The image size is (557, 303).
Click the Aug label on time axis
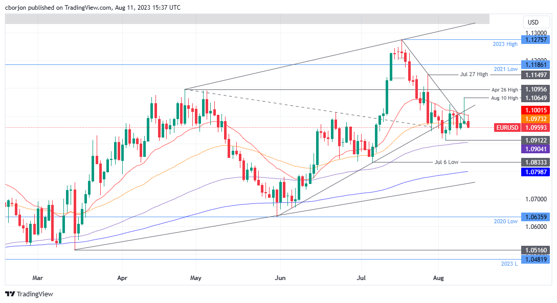pos(438,278)
